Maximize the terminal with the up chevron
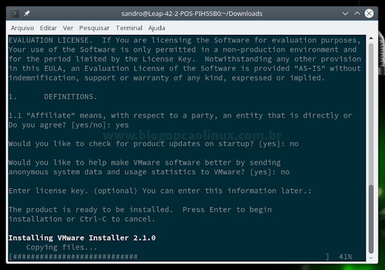385x270 pixels. pos(357,13)
